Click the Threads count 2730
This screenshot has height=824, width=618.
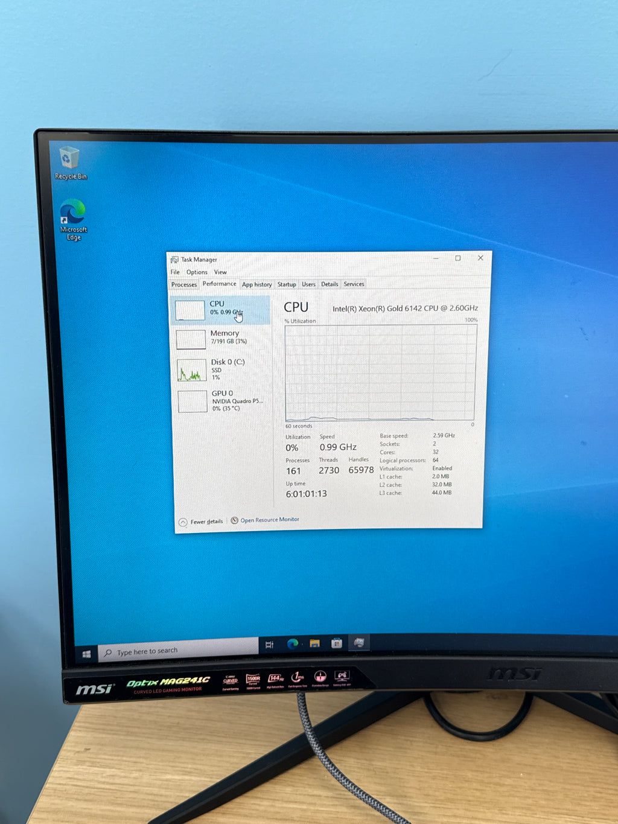[329, 470]
